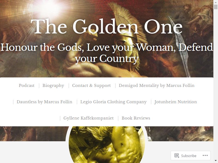Click the Subscribe button text

[x=189, y=156]
